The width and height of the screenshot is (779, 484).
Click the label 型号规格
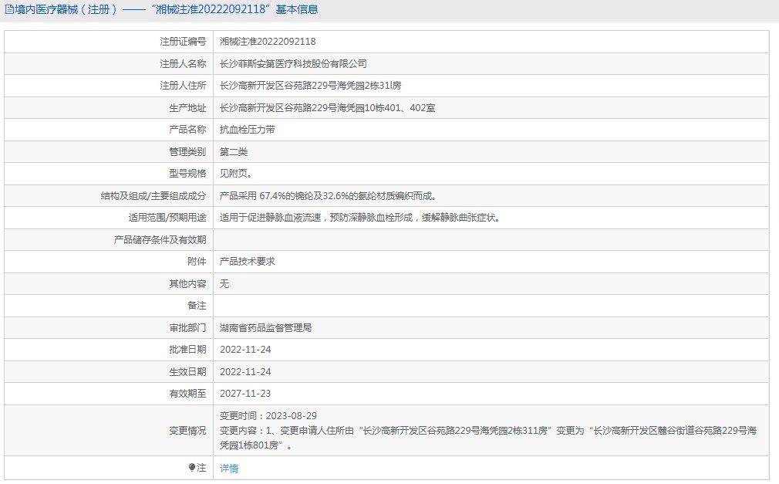point(187,173)
